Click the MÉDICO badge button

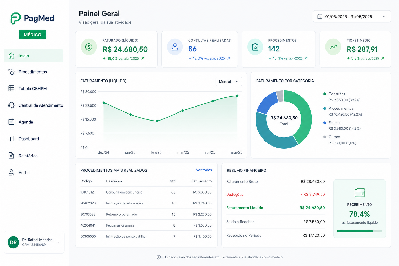(x=32, y=35)
